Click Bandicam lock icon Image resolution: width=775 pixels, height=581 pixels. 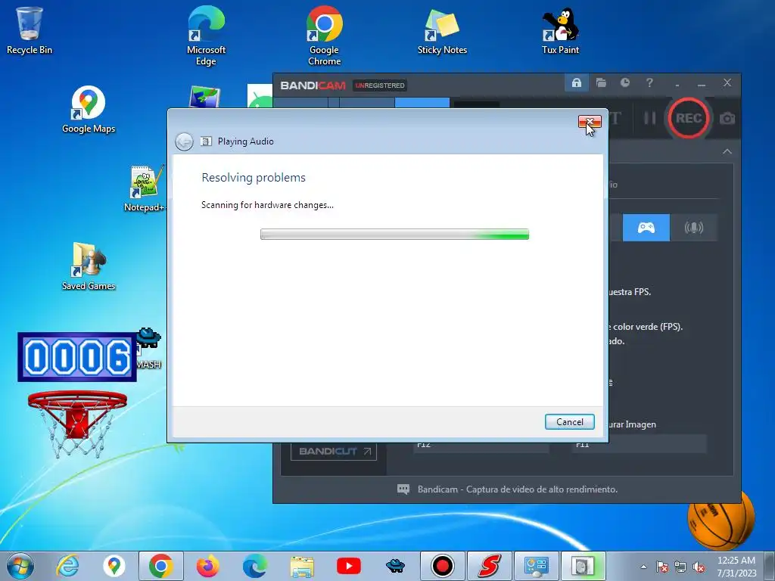(x=576, y=82)
